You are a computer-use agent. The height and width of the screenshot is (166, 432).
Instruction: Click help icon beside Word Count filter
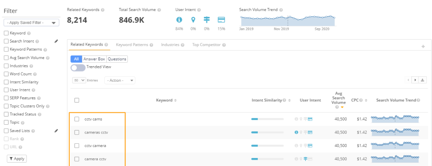click(x=35, y=74)
